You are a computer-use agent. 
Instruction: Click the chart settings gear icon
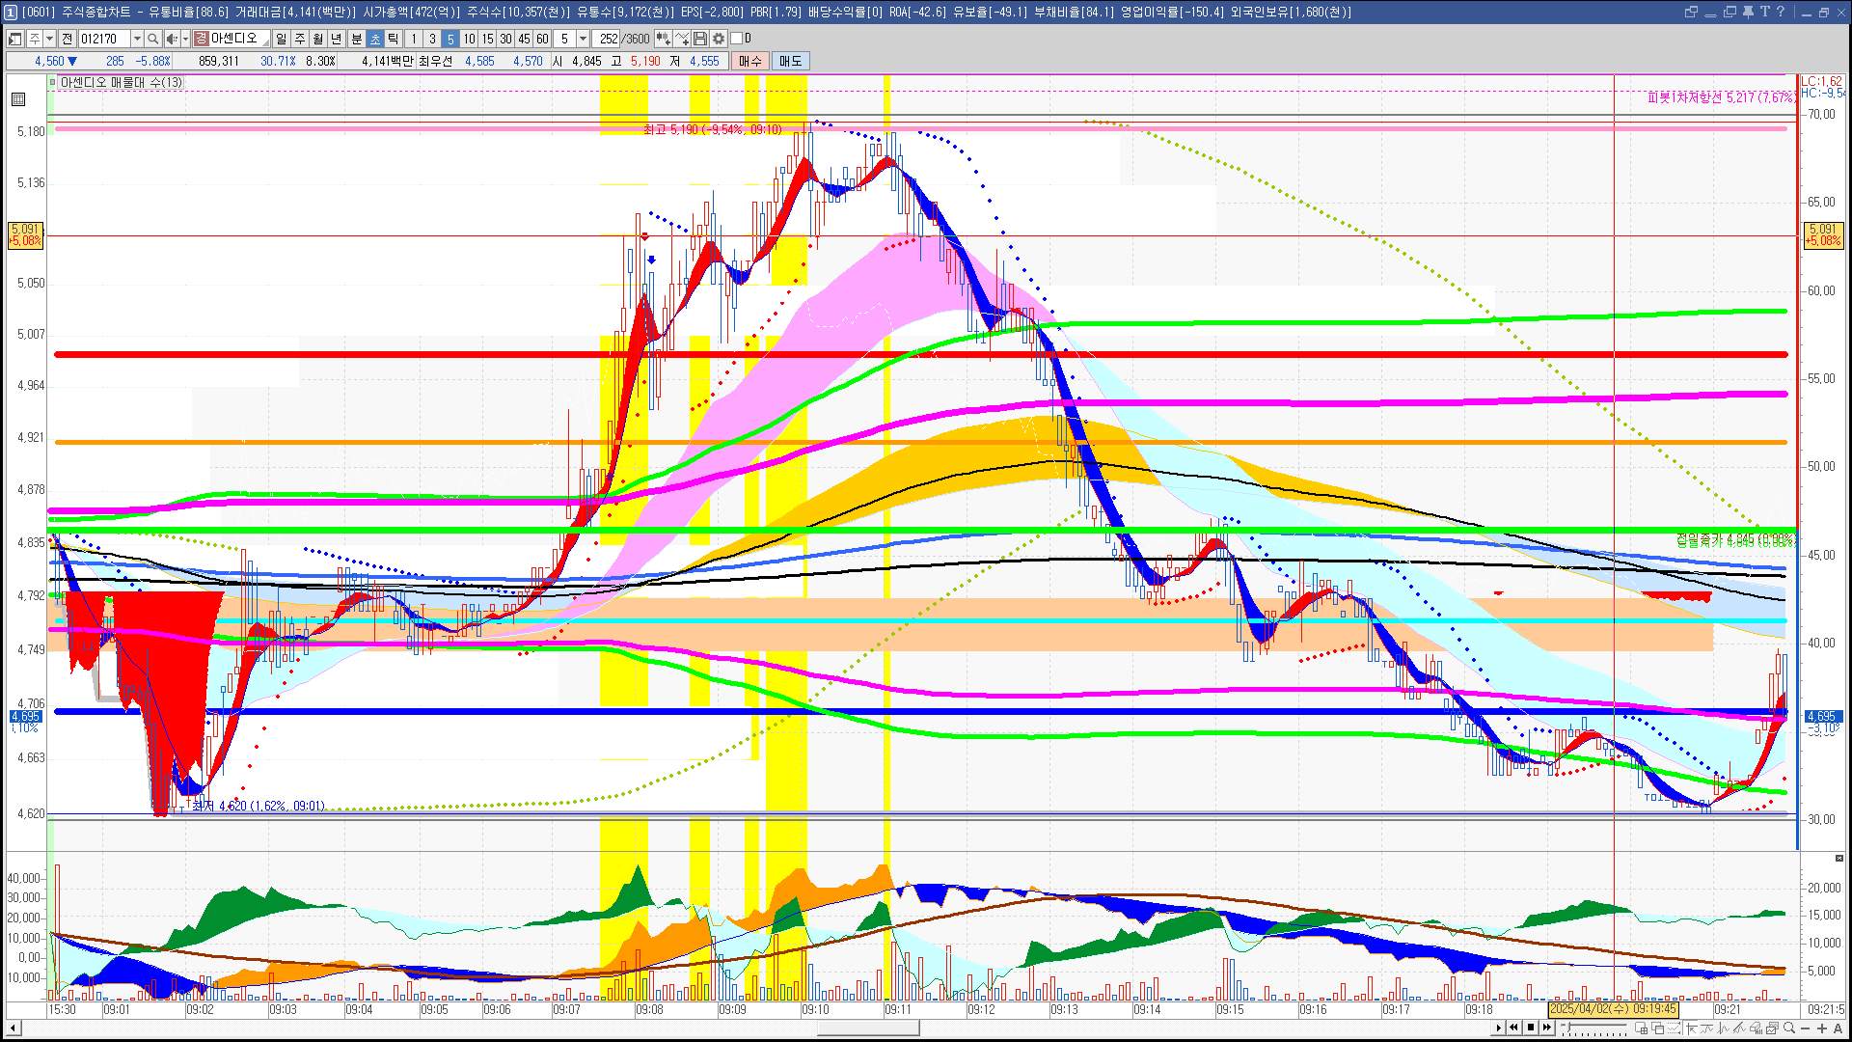click(x=719, y=39)
